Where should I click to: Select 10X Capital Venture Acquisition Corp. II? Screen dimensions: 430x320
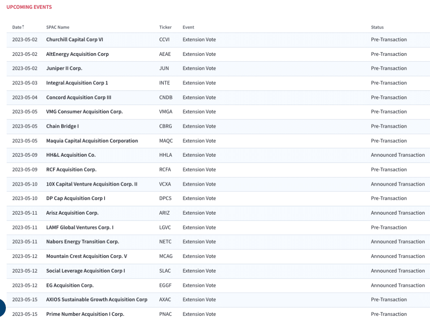92,184
